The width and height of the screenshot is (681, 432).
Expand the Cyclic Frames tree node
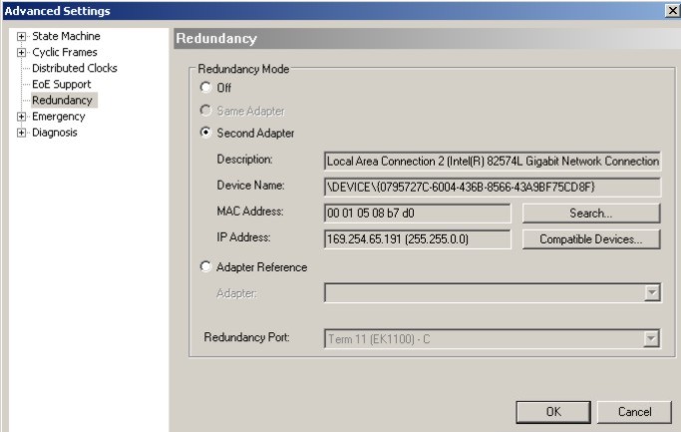(21, 53)
